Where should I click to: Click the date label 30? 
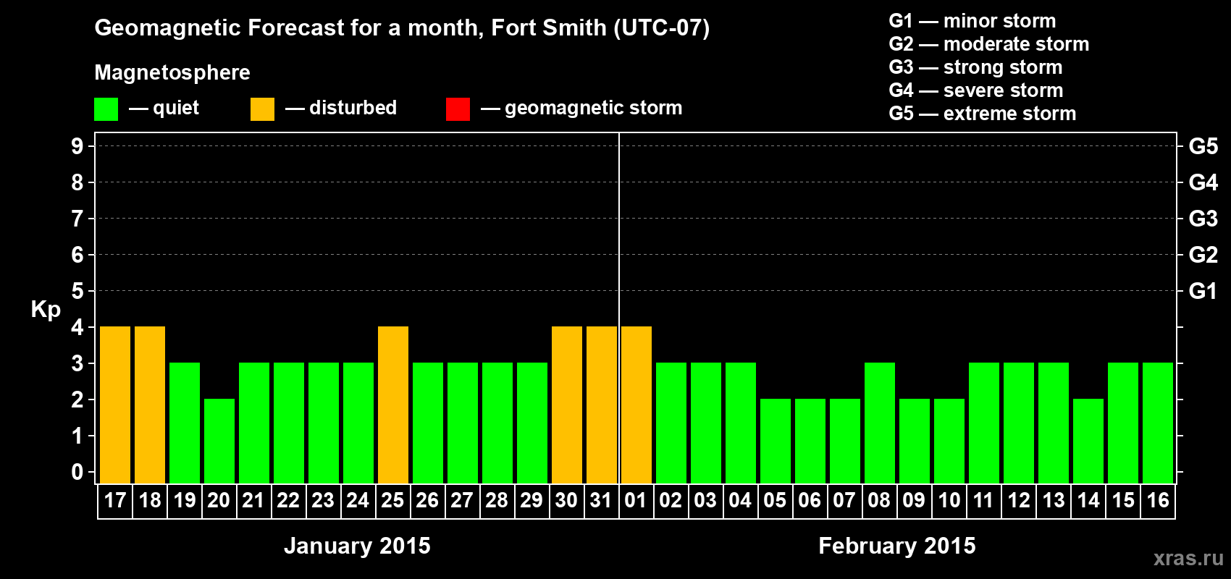pos(566,501)
